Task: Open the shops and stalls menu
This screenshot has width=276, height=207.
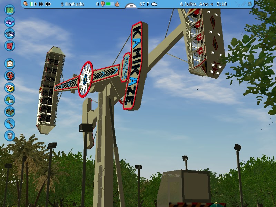Action: (x=10, y=87)
